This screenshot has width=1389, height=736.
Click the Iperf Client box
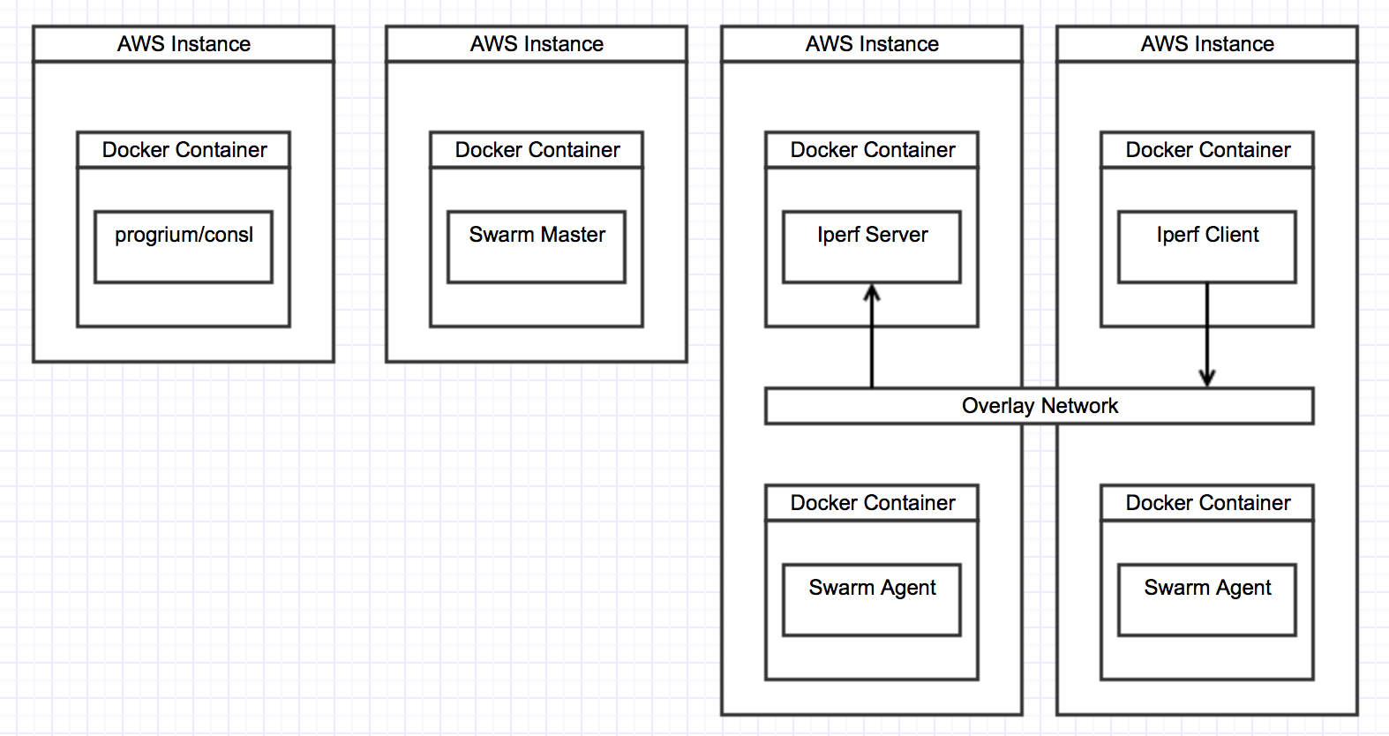pos(1207,247)
